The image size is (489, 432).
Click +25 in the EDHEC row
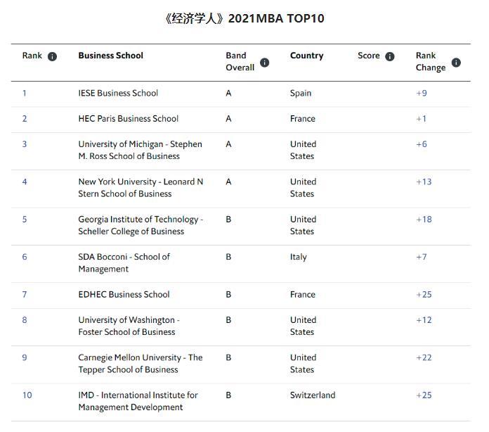click(424, 295)
